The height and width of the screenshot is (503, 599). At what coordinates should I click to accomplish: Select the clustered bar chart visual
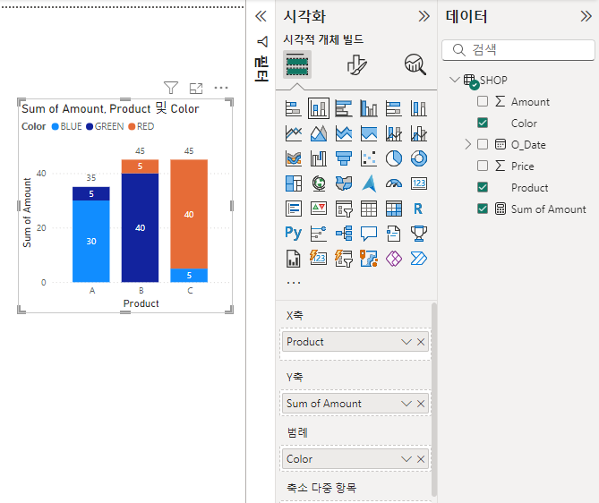pyautogui.click(x=344, y=108)
